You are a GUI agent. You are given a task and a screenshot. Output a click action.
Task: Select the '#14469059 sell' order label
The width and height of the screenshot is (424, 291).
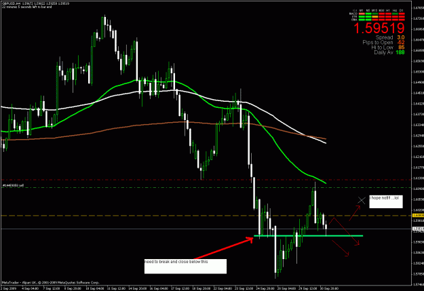click(x=13, y=186)
